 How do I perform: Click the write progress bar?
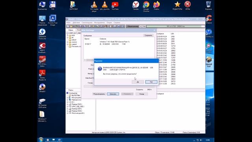(119, 86)
